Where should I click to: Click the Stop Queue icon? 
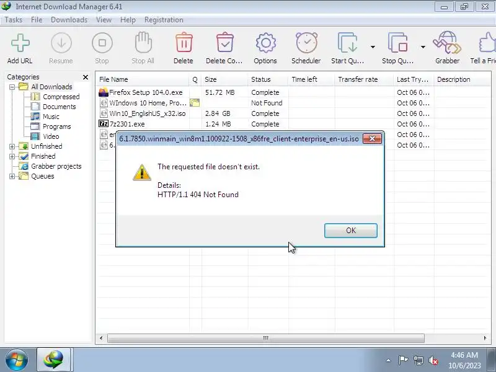tap(397, 42)
